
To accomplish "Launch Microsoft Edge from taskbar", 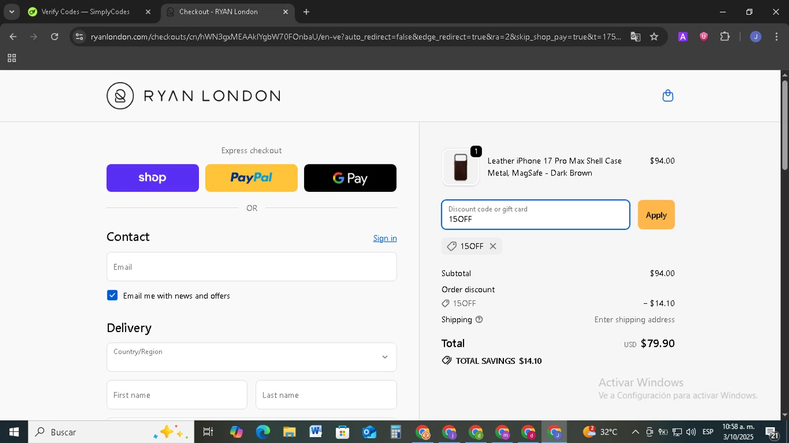I will 262,432.
